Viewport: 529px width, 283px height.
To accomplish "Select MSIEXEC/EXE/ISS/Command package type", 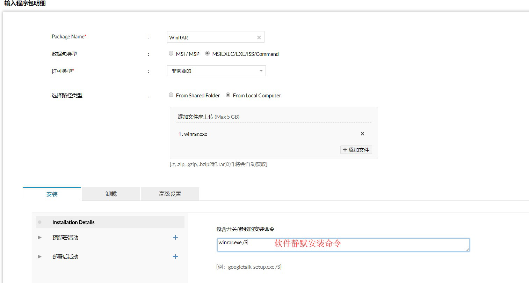I will (207, 53).
